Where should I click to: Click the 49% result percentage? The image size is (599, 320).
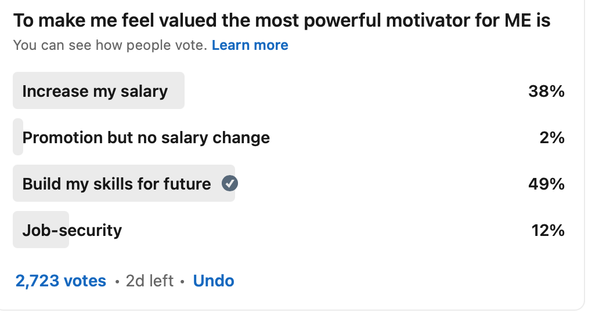546,184
